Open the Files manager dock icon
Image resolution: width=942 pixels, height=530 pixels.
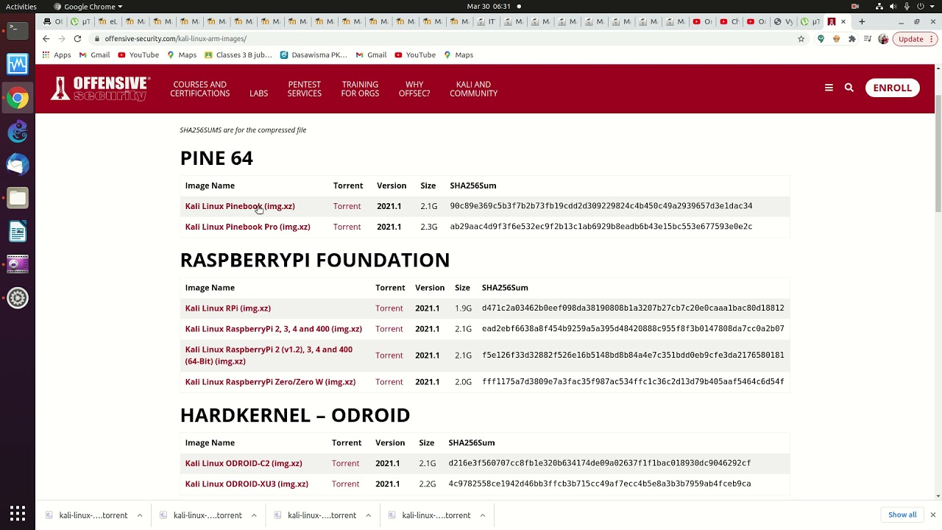18,198
